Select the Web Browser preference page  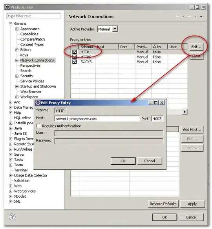pyautogui.click(x=31, y=92)
